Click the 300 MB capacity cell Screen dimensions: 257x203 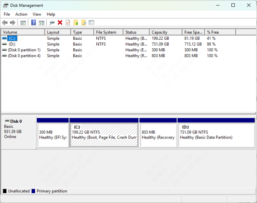(x=158, y=50)
